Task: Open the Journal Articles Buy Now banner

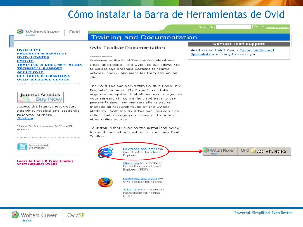Action: click(x=40, y=97)
